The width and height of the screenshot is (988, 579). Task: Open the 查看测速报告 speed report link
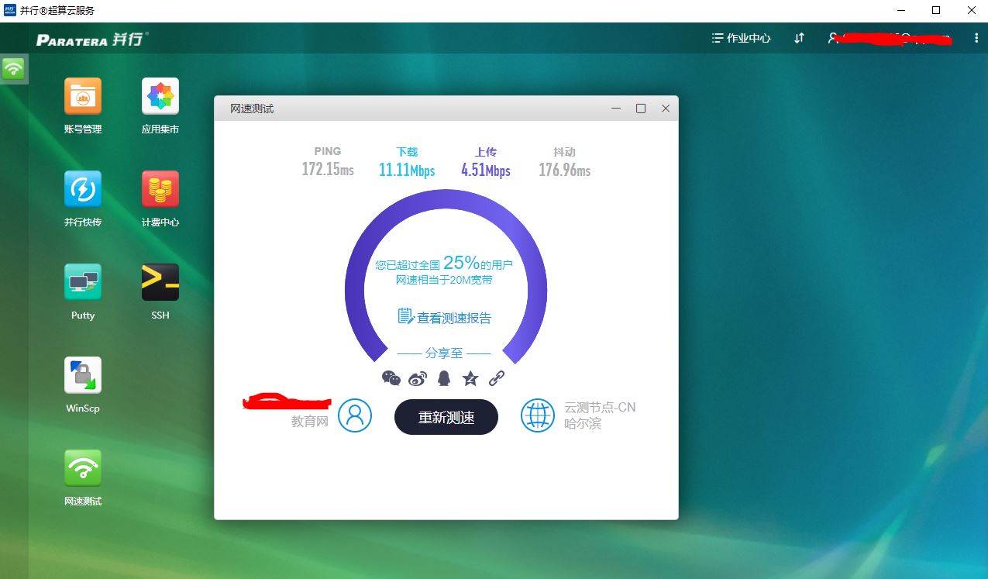[446, 316]
